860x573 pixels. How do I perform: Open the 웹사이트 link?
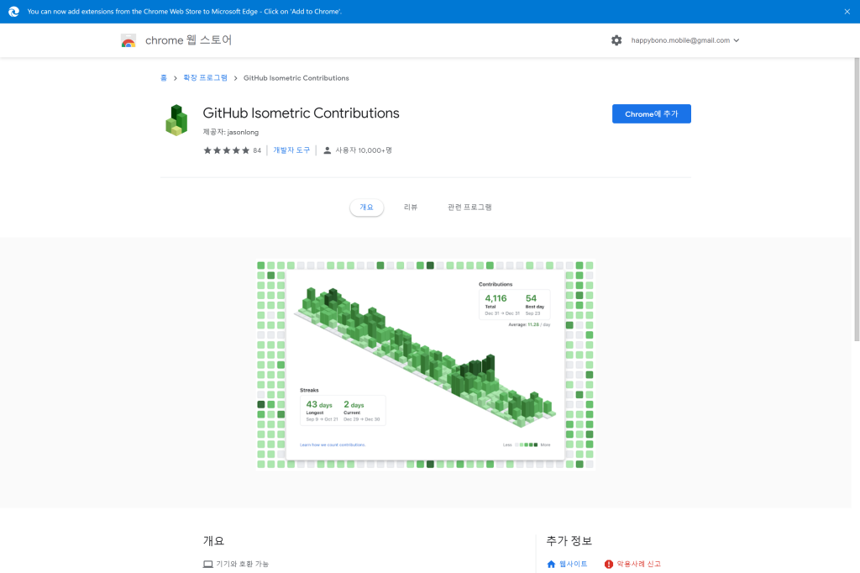click(x=573, y=565)
